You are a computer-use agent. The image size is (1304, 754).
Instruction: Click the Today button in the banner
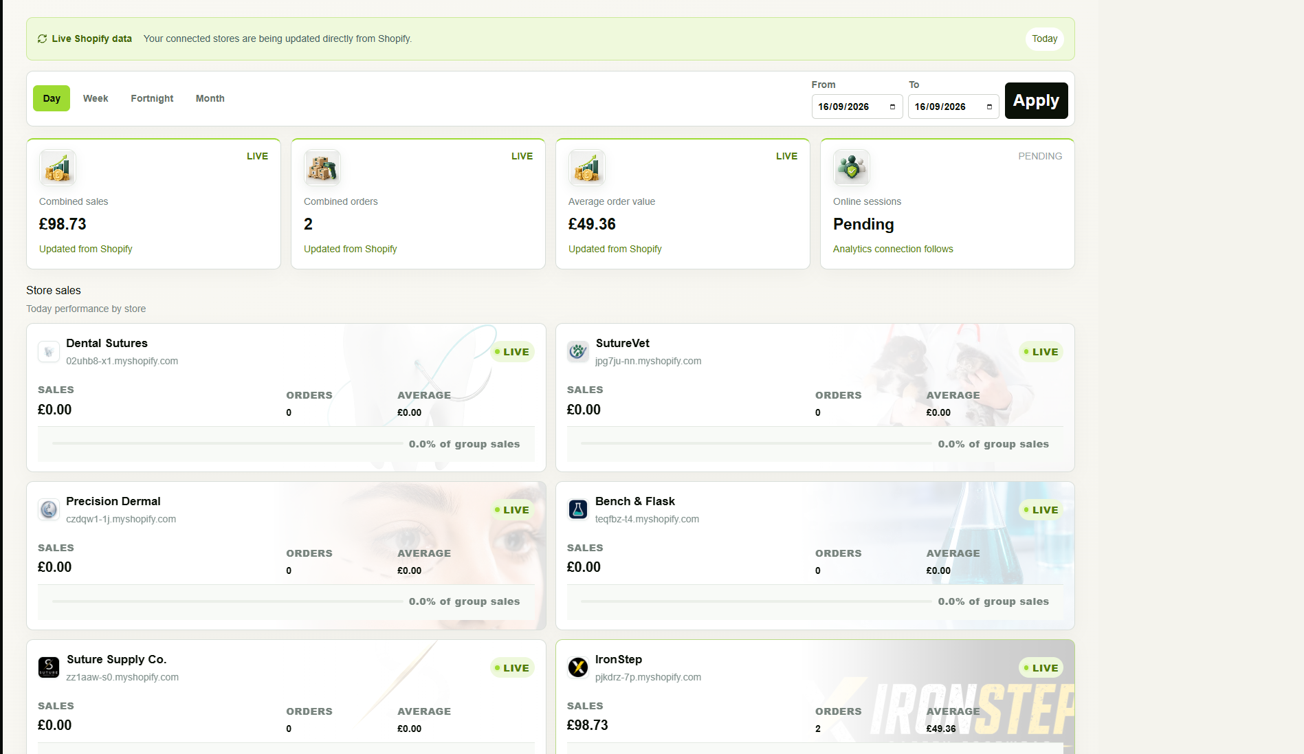[1045, 39]
